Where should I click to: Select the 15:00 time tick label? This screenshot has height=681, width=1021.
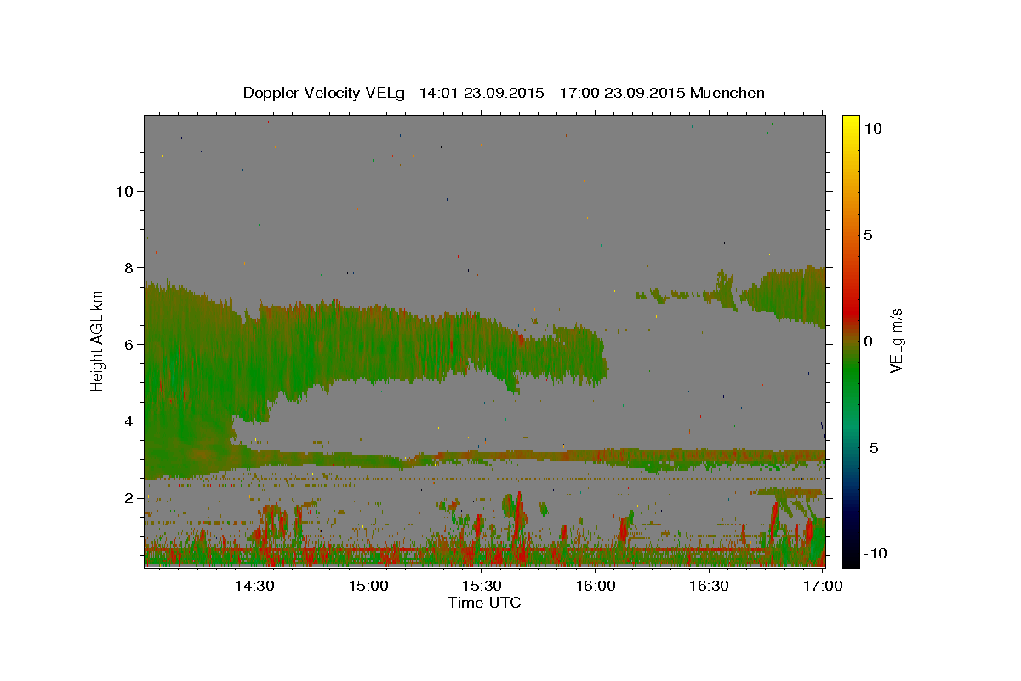[x=368, y=587]
